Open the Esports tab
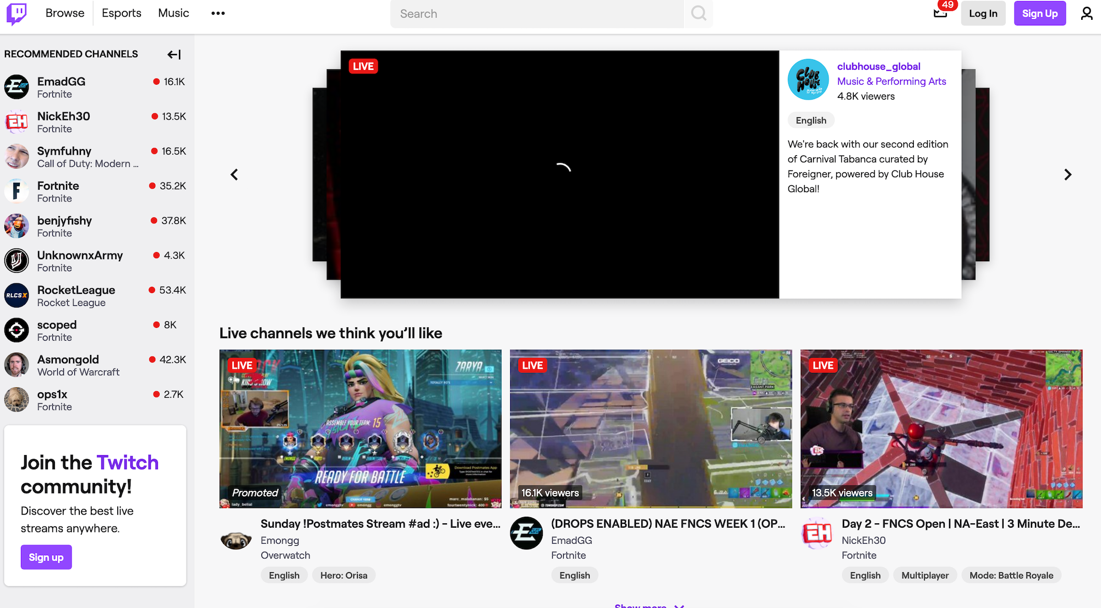This screenshot has width=1101, height=608. 121,13
